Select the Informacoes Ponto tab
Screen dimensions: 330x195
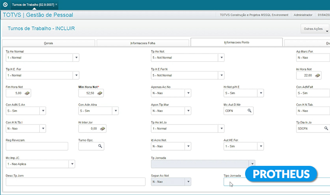pyautogui.click(x=237, y=43)
